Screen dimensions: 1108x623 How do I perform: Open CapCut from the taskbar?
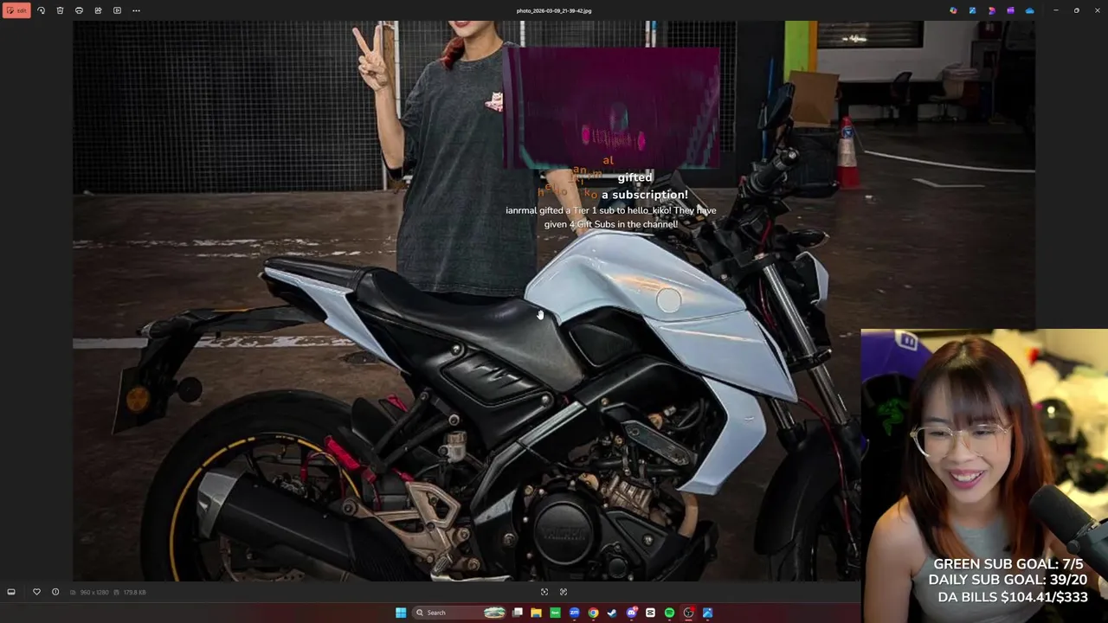(x=650, y=613)
